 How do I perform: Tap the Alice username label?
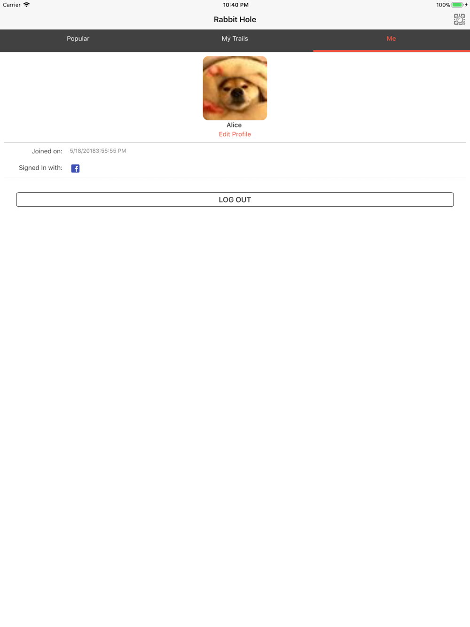point(234,125)
